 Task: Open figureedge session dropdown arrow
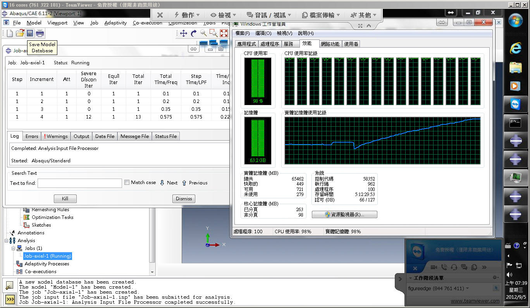[468, 288]
